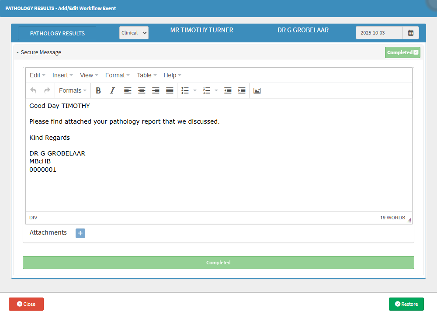
Task: Increase indent of the paragraph
Action: pos(242,90)
